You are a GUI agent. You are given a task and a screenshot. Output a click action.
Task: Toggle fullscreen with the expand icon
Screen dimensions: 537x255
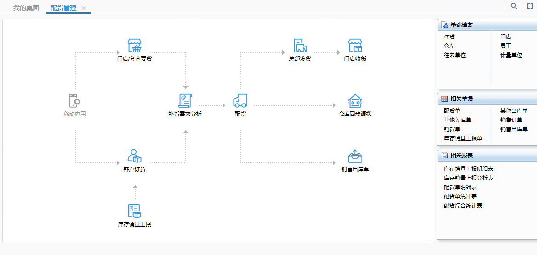530,6
